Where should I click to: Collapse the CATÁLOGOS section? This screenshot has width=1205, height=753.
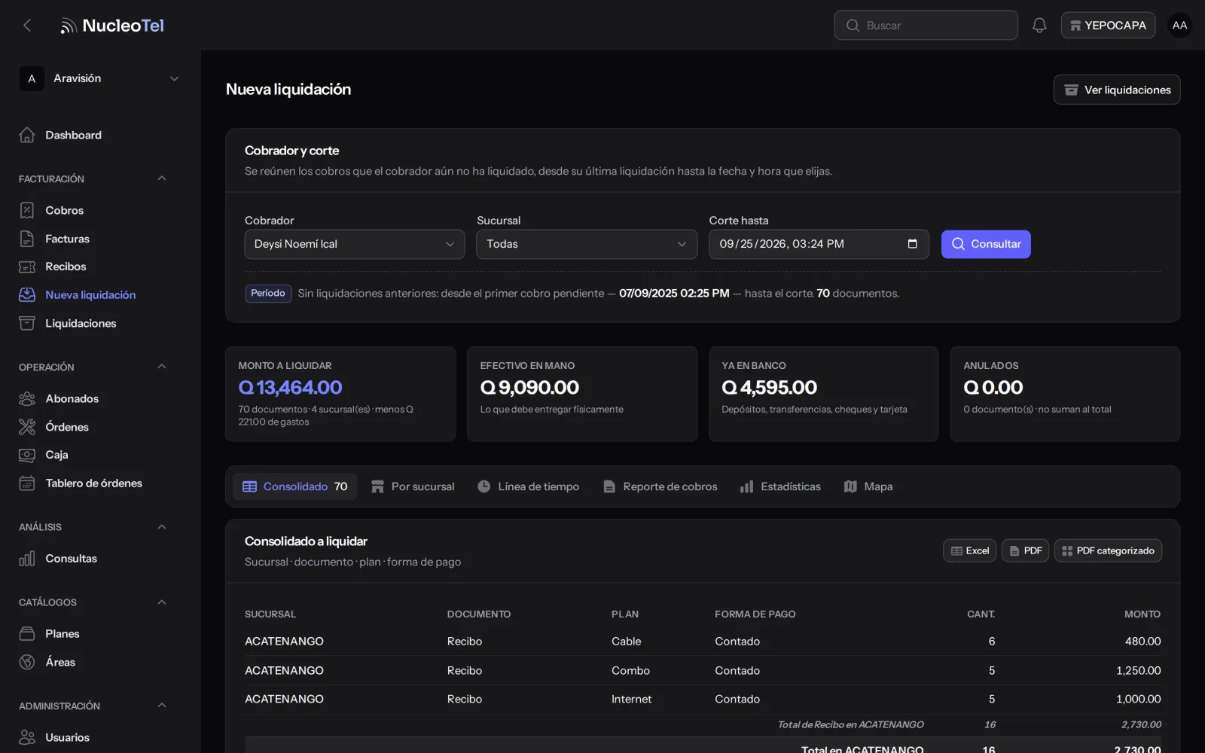tap(161, 602)
